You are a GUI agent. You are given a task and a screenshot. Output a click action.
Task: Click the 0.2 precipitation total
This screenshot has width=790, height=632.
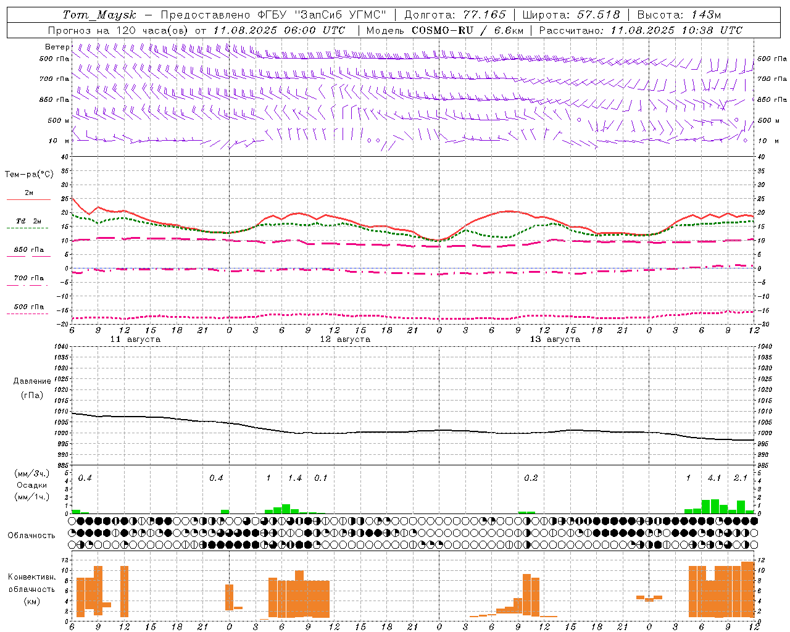point(531,478)
